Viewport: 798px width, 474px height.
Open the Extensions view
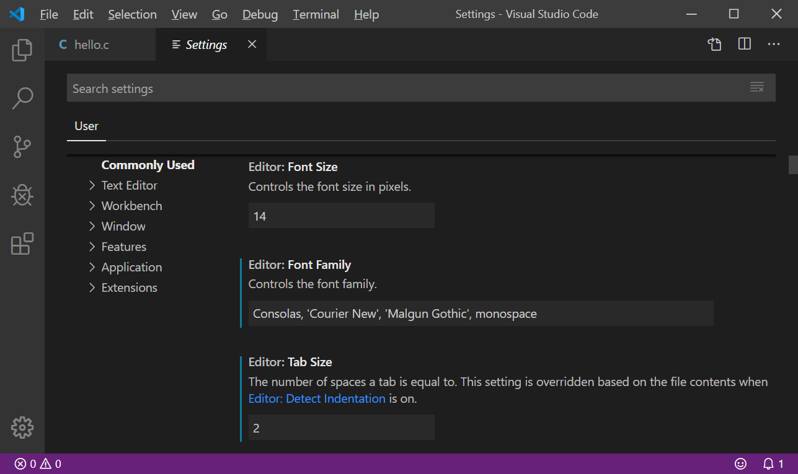point(22,244)
